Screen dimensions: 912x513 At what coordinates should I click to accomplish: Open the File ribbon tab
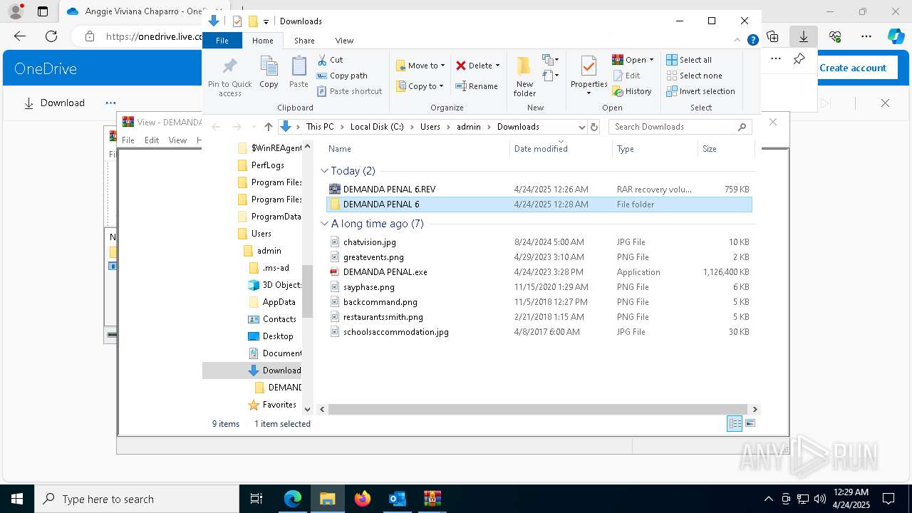pyautogui.click(x=222, y=41)
